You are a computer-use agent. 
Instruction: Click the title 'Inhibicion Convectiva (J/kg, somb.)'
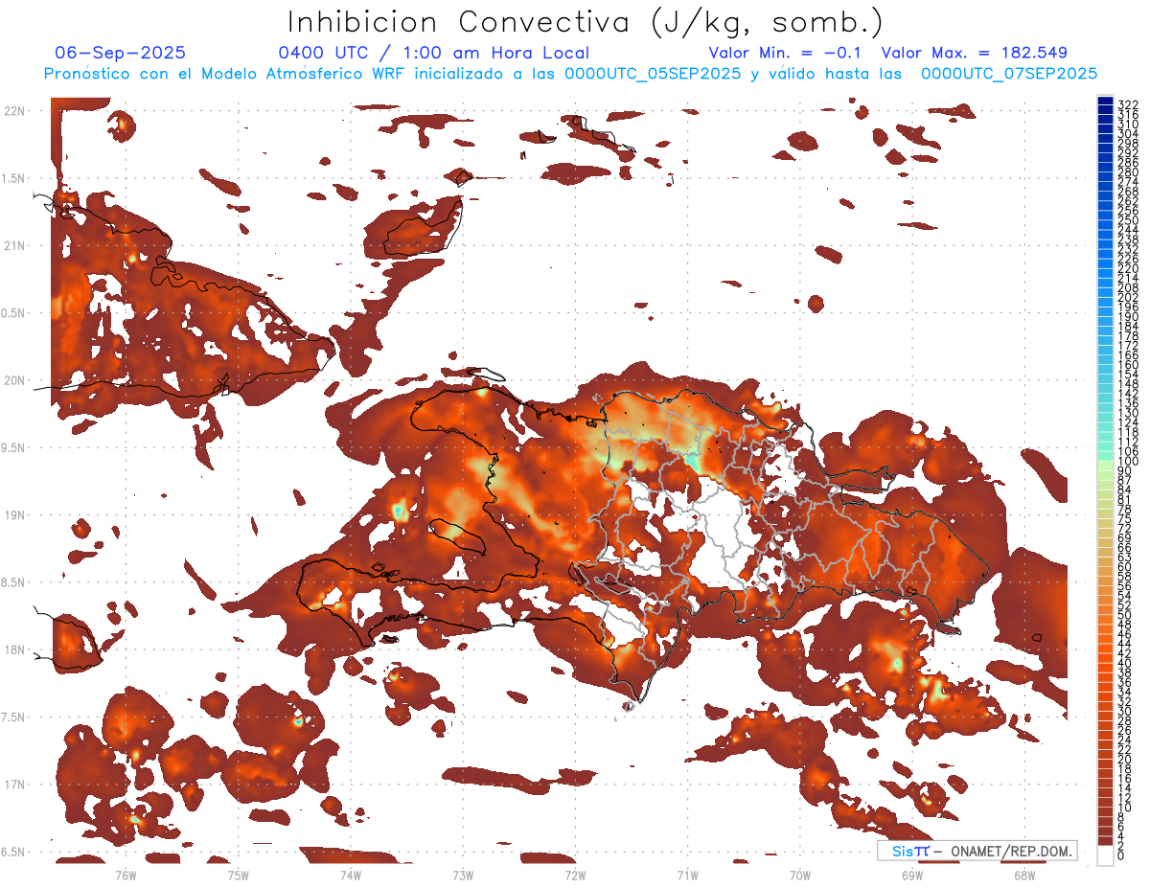pos(586,22)
